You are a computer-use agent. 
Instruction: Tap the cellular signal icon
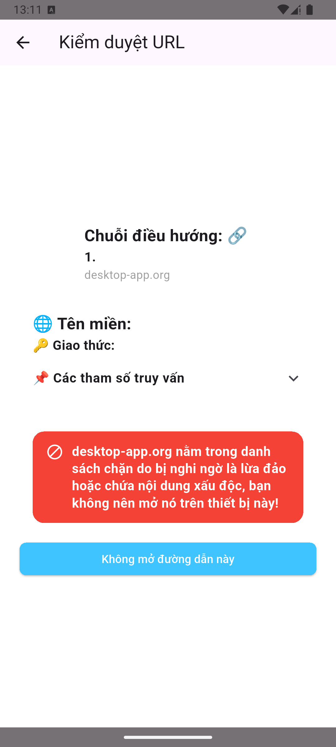[x=296, y=10]
